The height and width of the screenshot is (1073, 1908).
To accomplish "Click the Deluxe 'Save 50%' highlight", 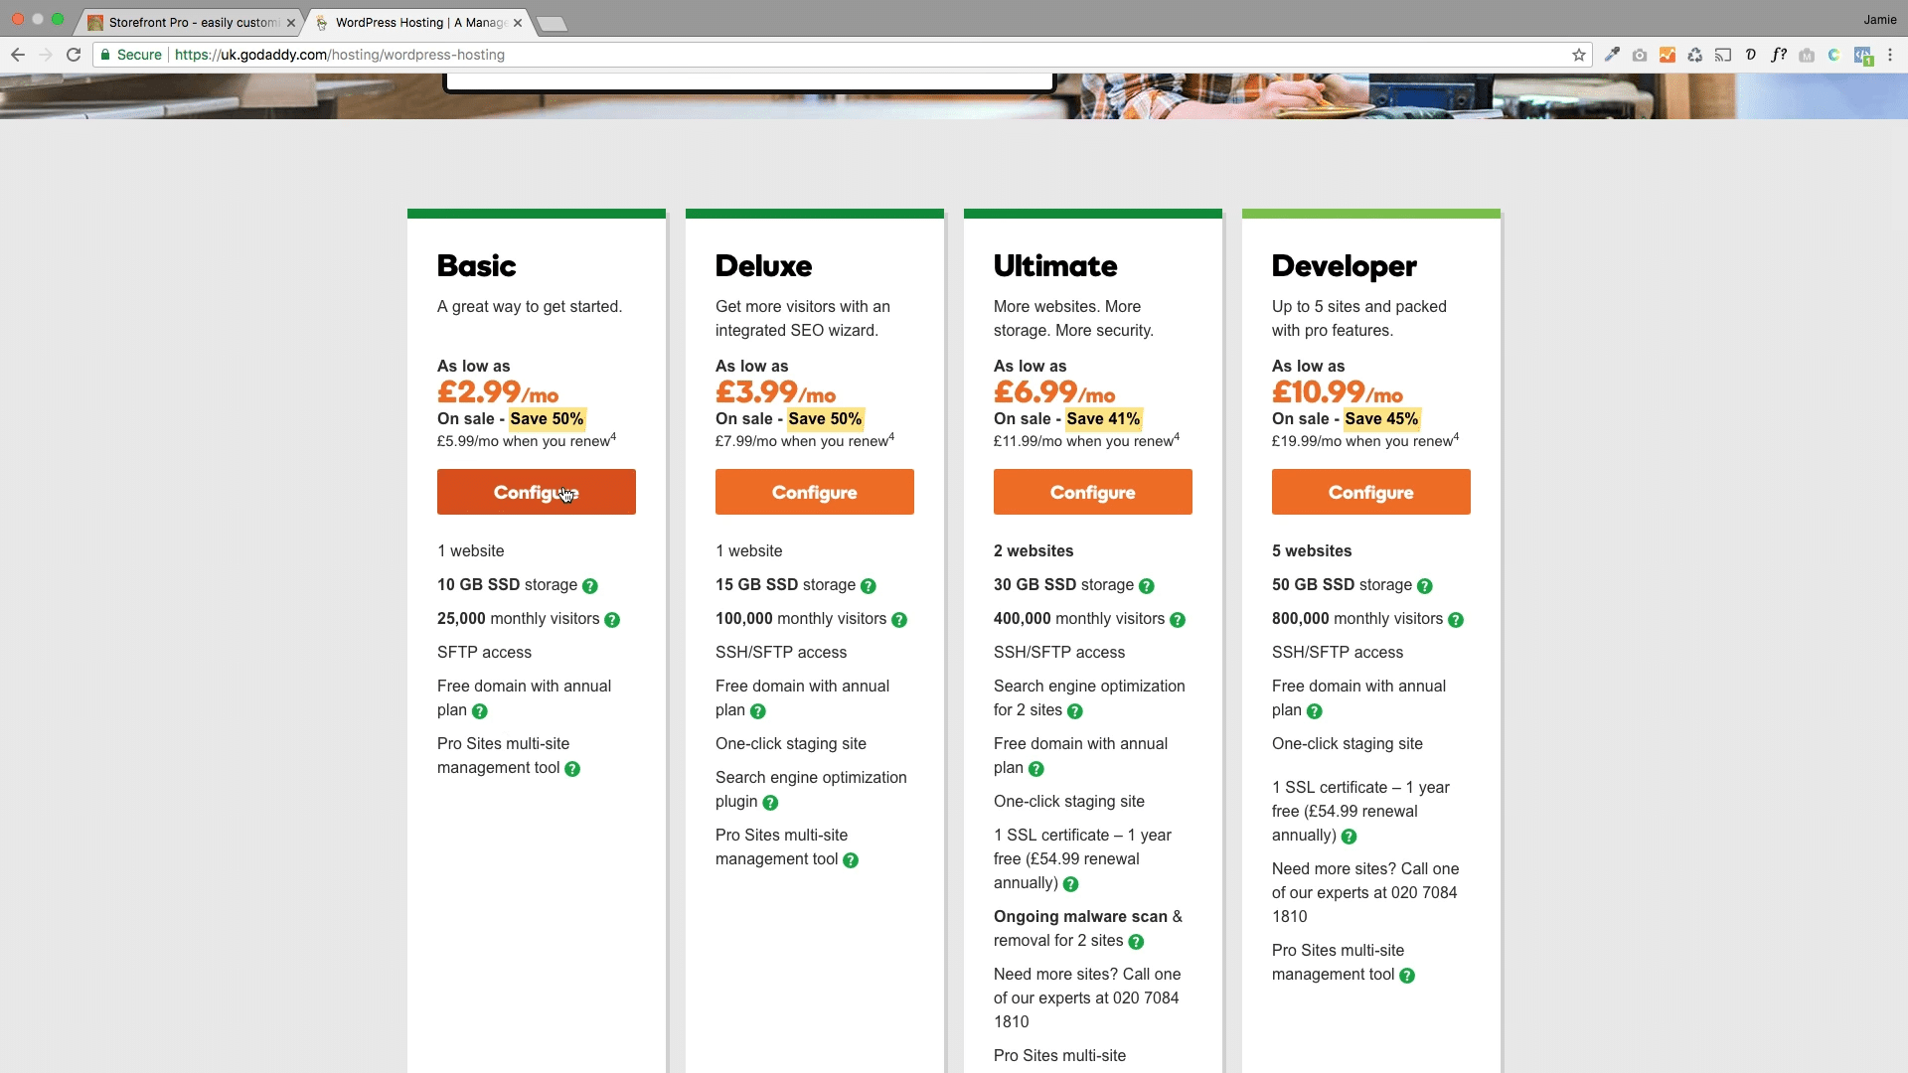I will coord(825,419).
